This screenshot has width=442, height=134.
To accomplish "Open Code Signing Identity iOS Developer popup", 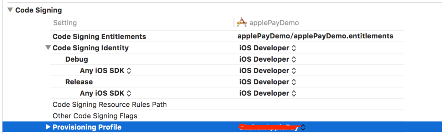I will click(268, 48).
